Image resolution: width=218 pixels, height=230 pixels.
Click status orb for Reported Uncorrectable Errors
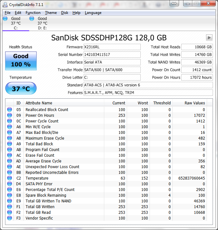(10, 173)
